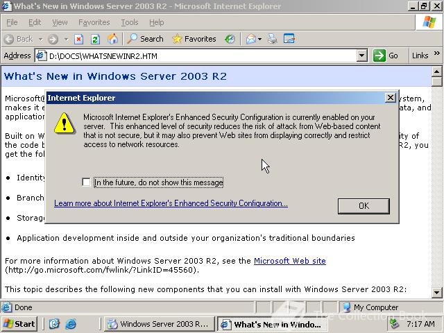Click the scrollbar down arrow

coord(436,292)
